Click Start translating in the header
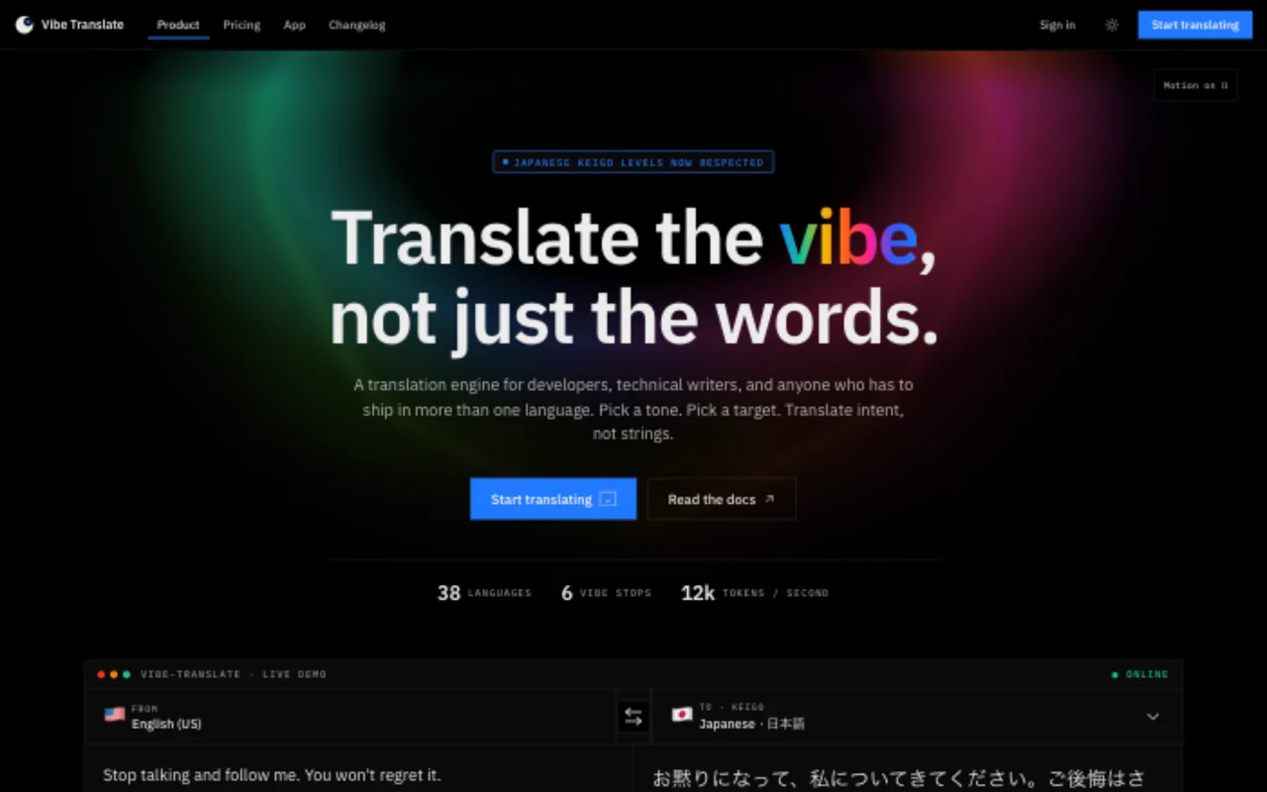The width and height of the screenshot is (1267, 792). 1195,25
